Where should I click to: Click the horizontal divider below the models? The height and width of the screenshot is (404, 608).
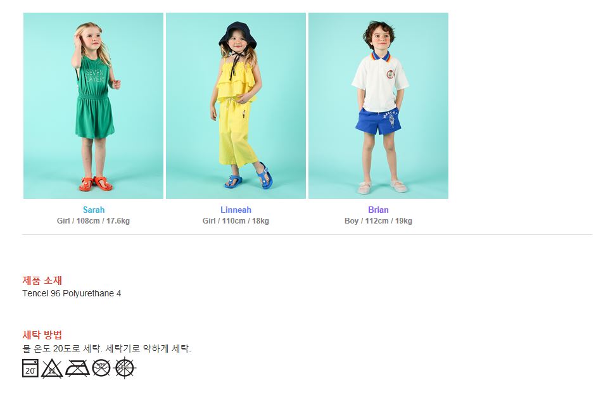point(307,234)
